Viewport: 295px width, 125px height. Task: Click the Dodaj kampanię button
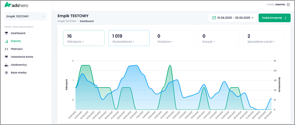coord(274,18)
